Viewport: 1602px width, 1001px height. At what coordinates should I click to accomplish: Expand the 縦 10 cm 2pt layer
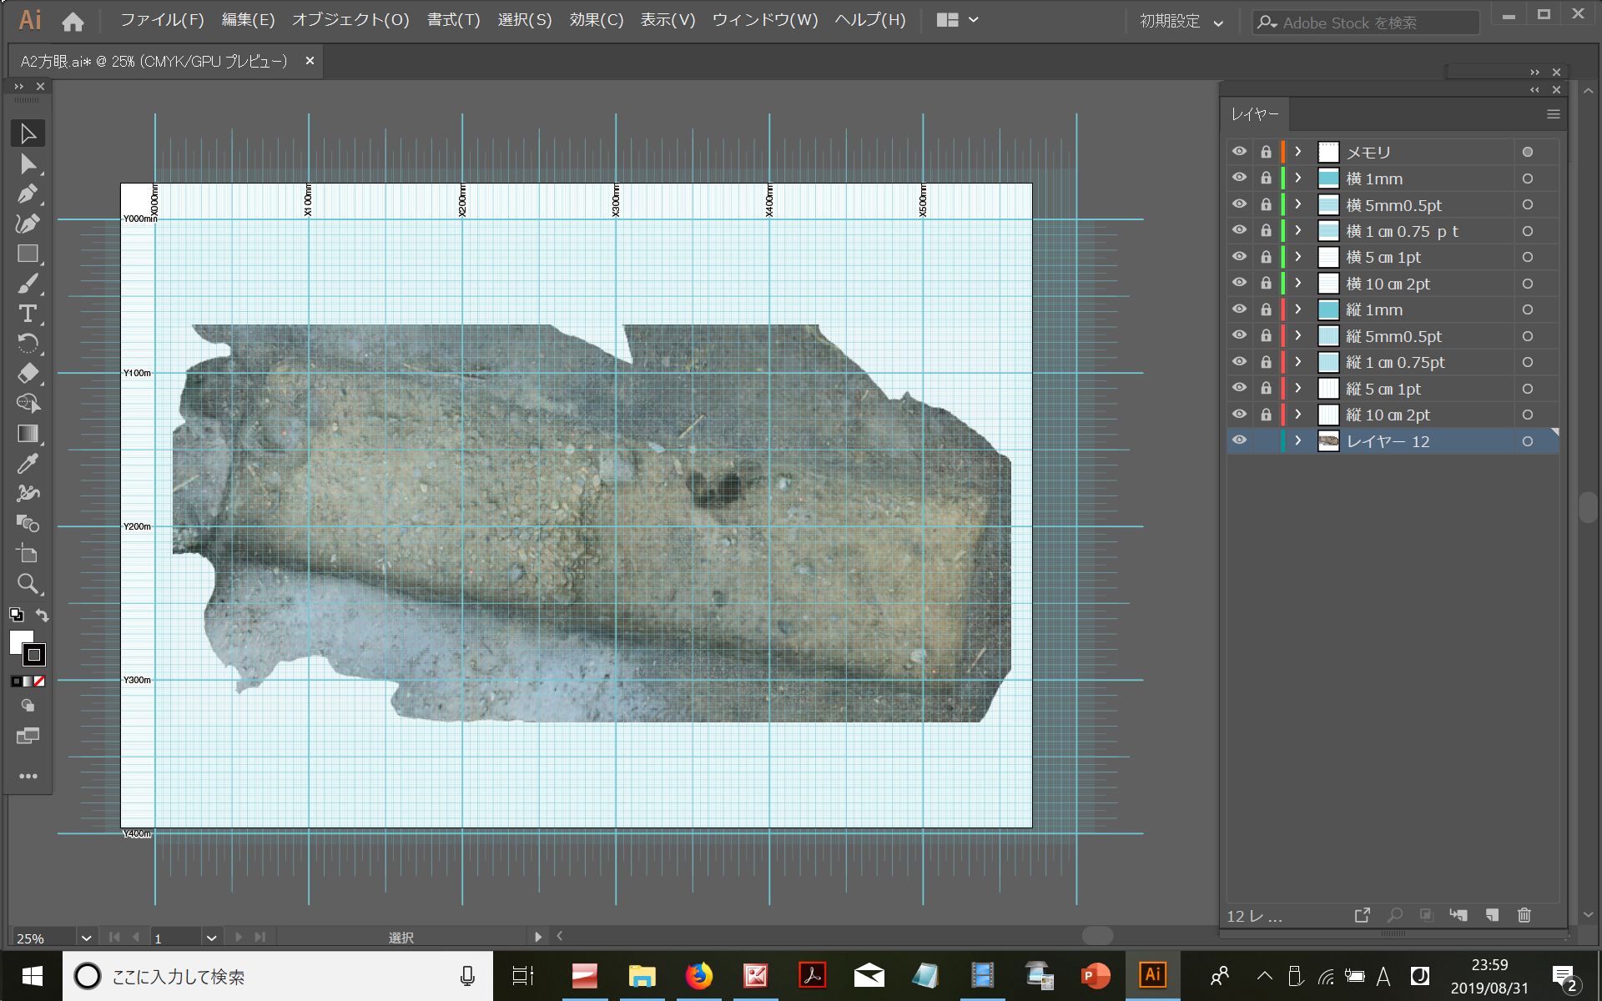[1298, 415]
